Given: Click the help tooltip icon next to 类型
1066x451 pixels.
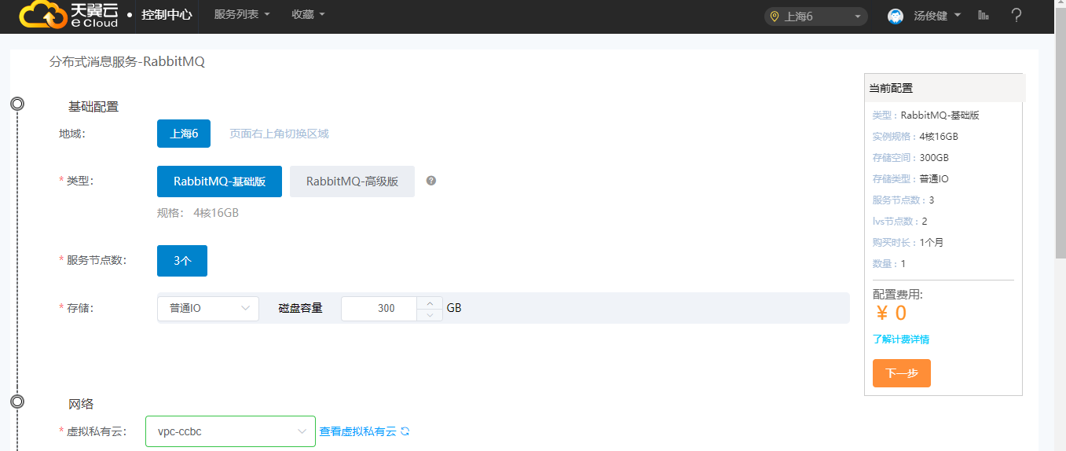Looking at the screenshot, I should [x=431, y=181].
